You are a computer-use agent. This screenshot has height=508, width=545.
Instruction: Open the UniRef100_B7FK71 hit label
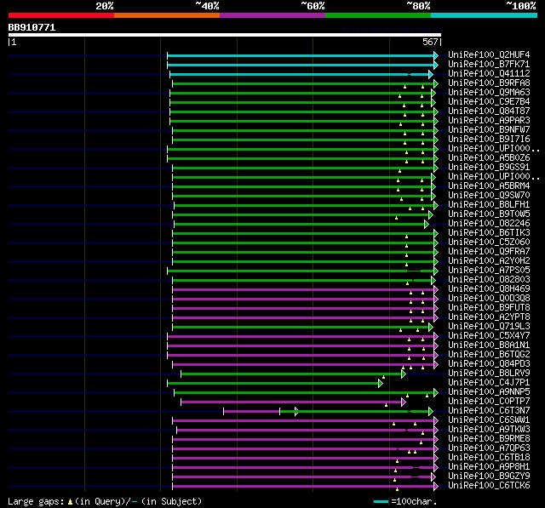pyautogui.click(x=488, y=65)
